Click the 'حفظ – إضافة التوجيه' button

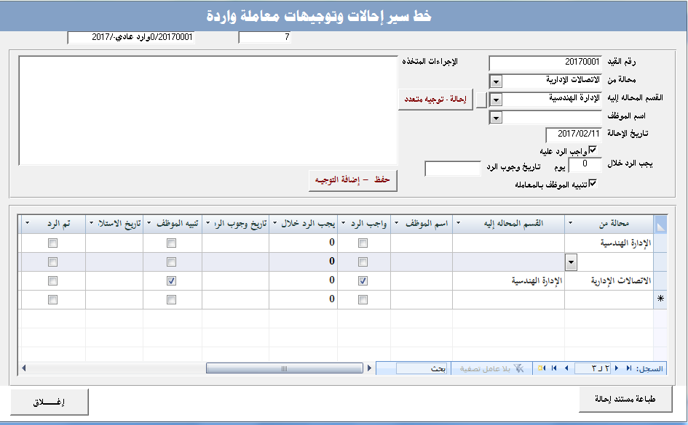[353, 179]
